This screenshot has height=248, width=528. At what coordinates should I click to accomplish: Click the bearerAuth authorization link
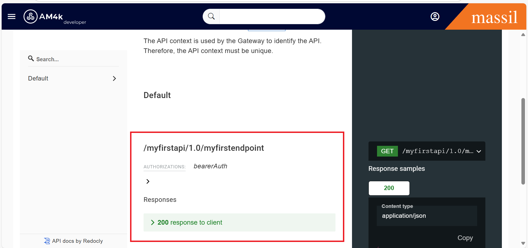210,166
